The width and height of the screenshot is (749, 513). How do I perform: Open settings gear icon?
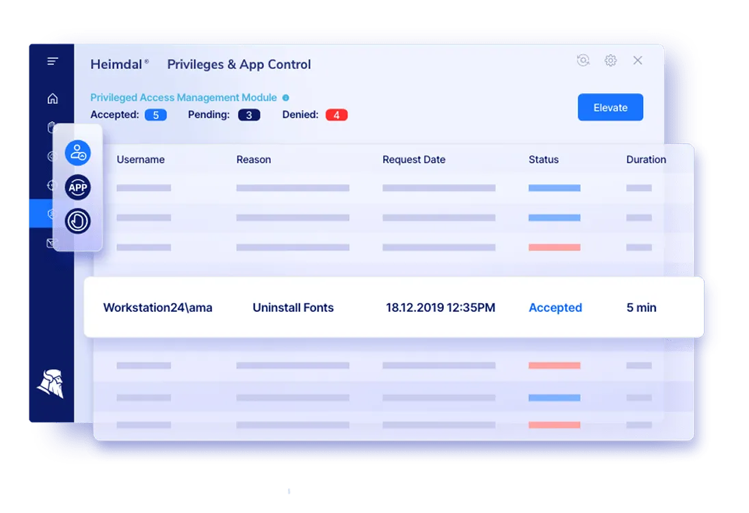point(610,60)
